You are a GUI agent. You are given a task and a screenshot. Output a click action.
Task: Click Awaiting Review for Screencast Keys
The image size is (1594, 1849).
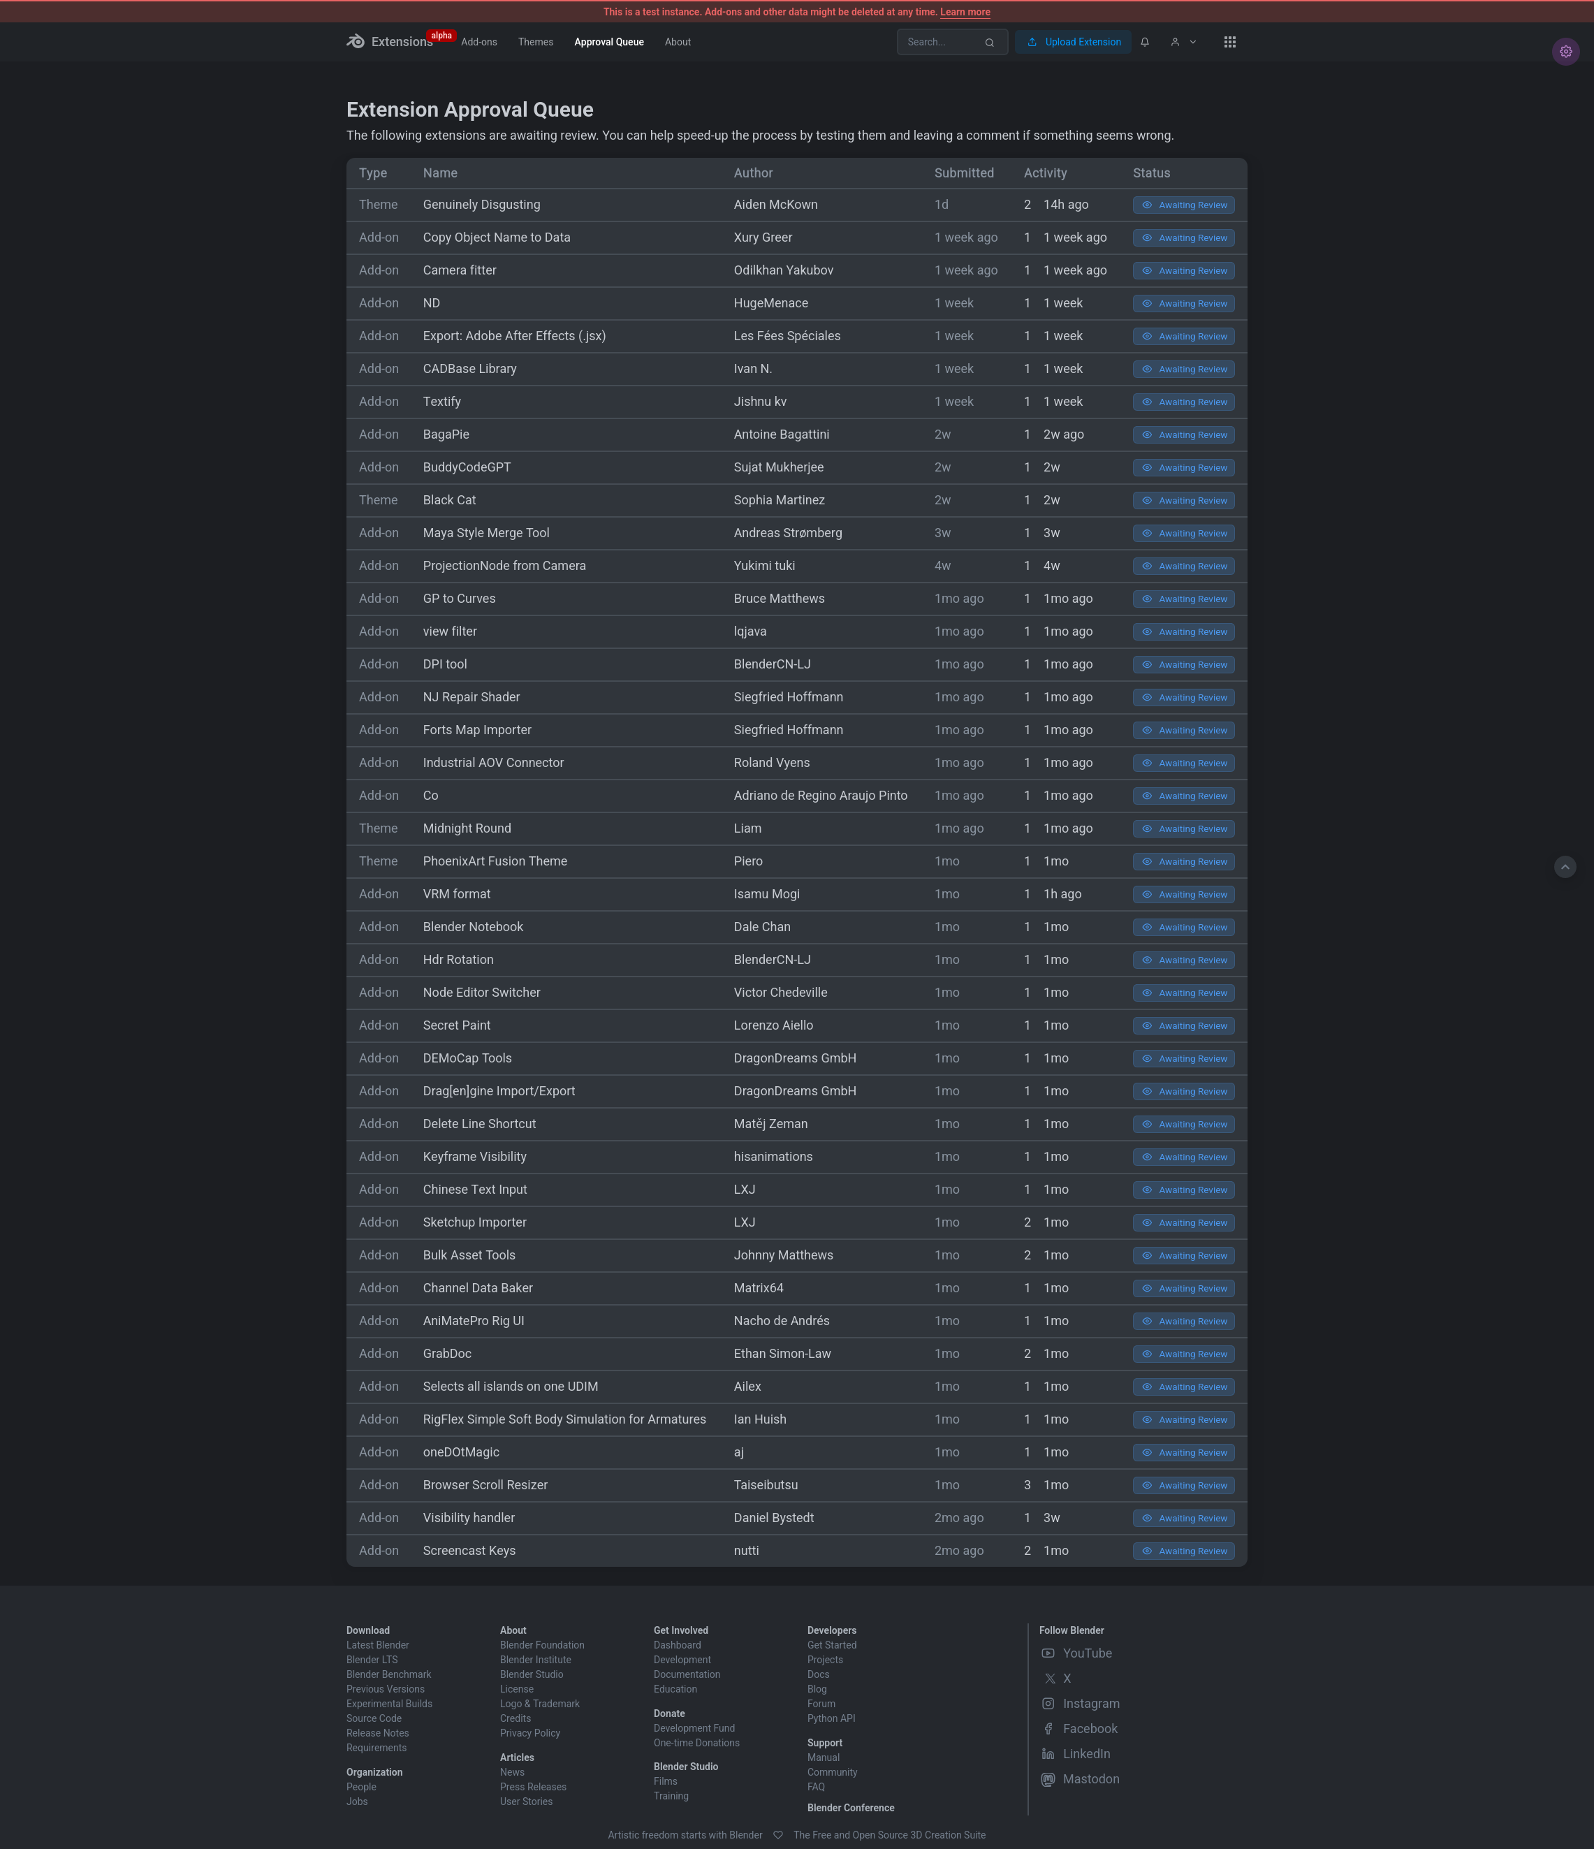click(x=1183, y=1551)
